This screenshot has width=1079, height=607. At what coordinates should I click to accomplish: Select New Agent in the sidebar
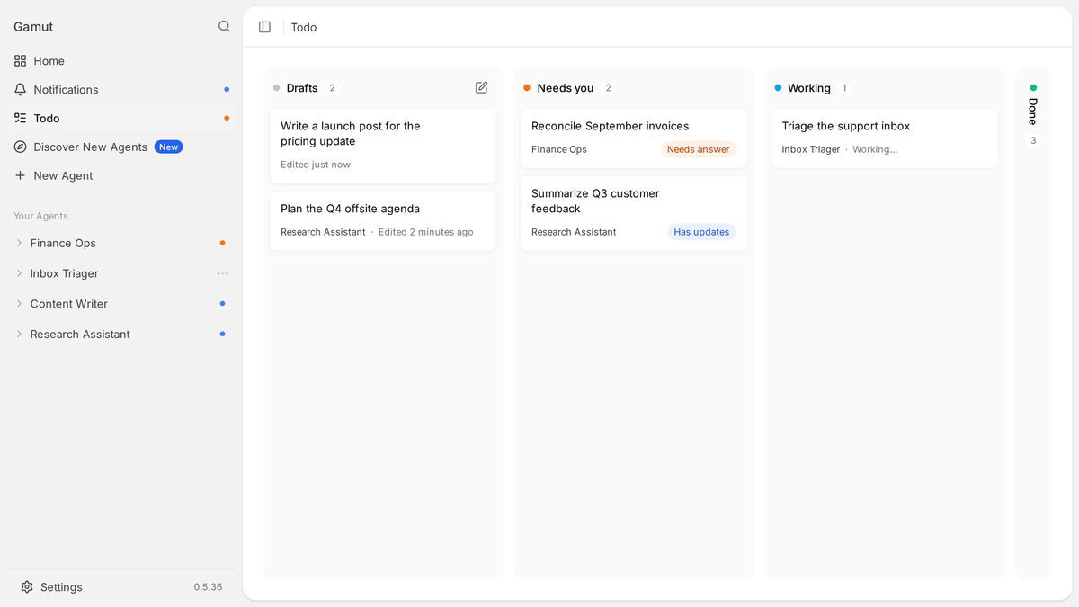point(121,175)
